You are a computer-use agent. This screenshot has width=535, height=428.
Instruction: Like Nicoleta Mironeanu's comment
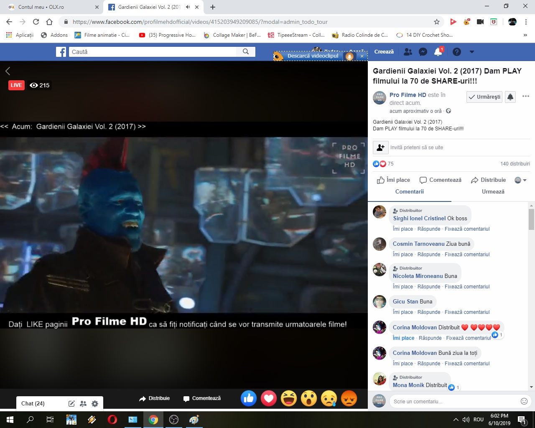coord(403,287)
